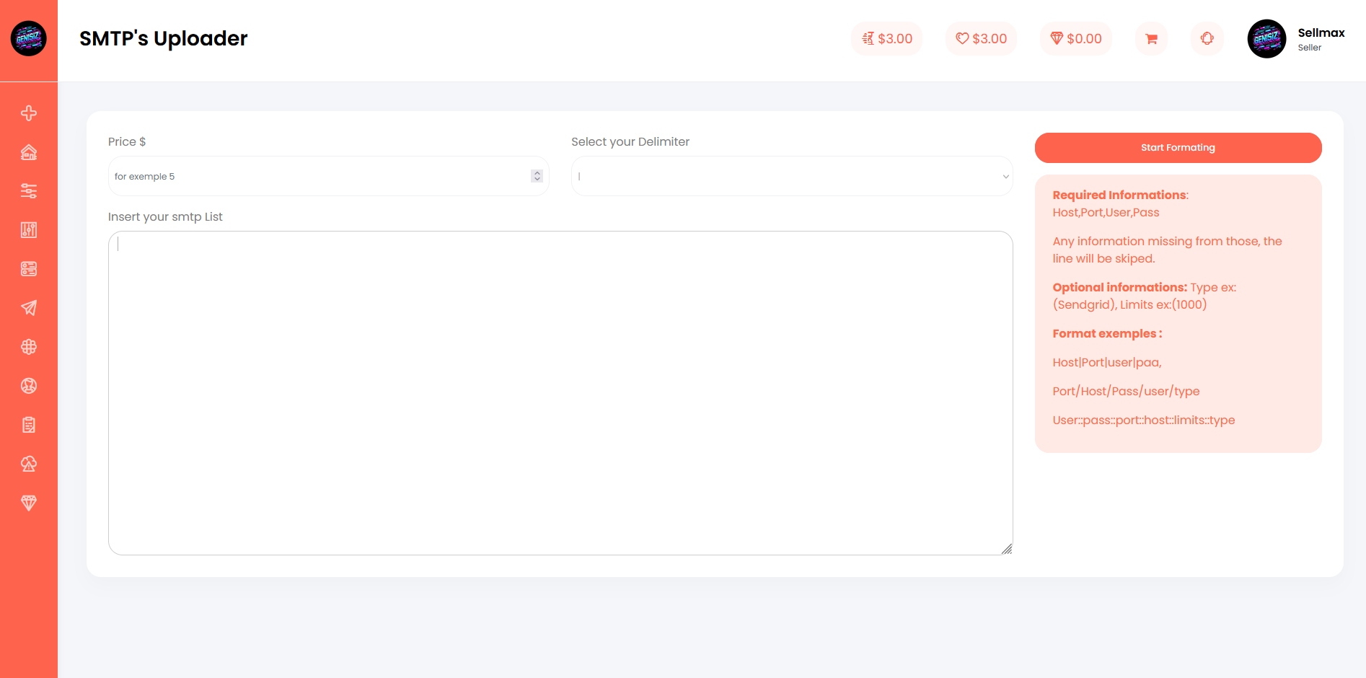Open the shopping cart icon
1366x678 pixels.
point(1151,39)
